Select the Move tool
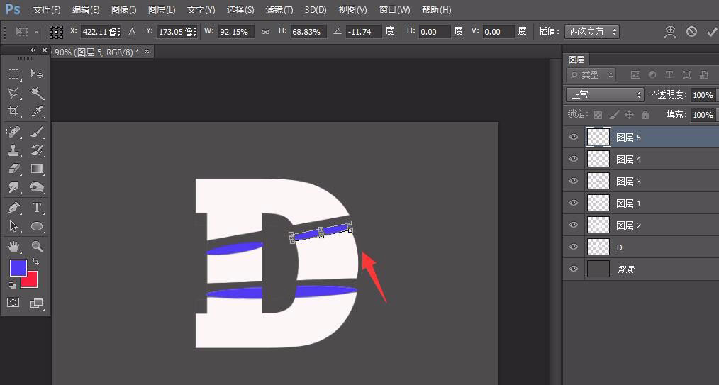The width and height of the screenshot is (719, 385). [37, 74]
